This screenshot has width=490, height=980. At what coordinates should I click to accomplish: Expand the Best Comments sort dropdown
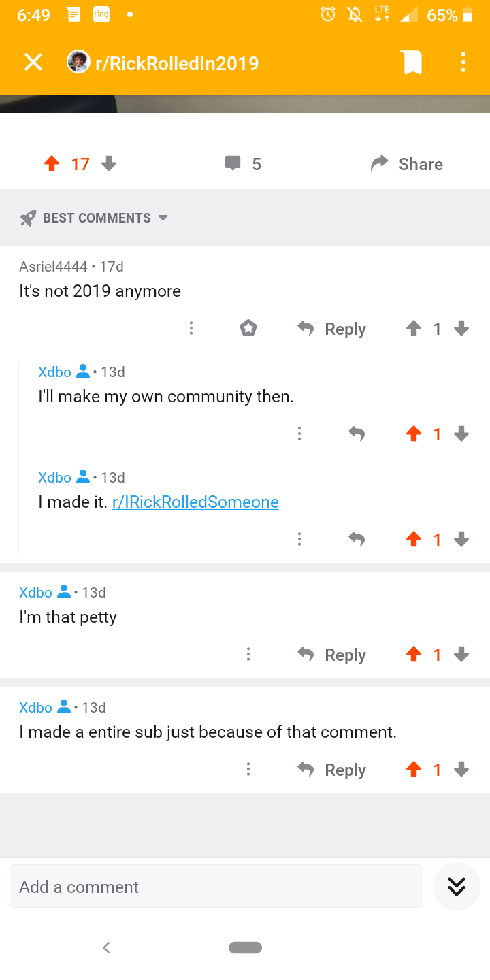point(95,218)
